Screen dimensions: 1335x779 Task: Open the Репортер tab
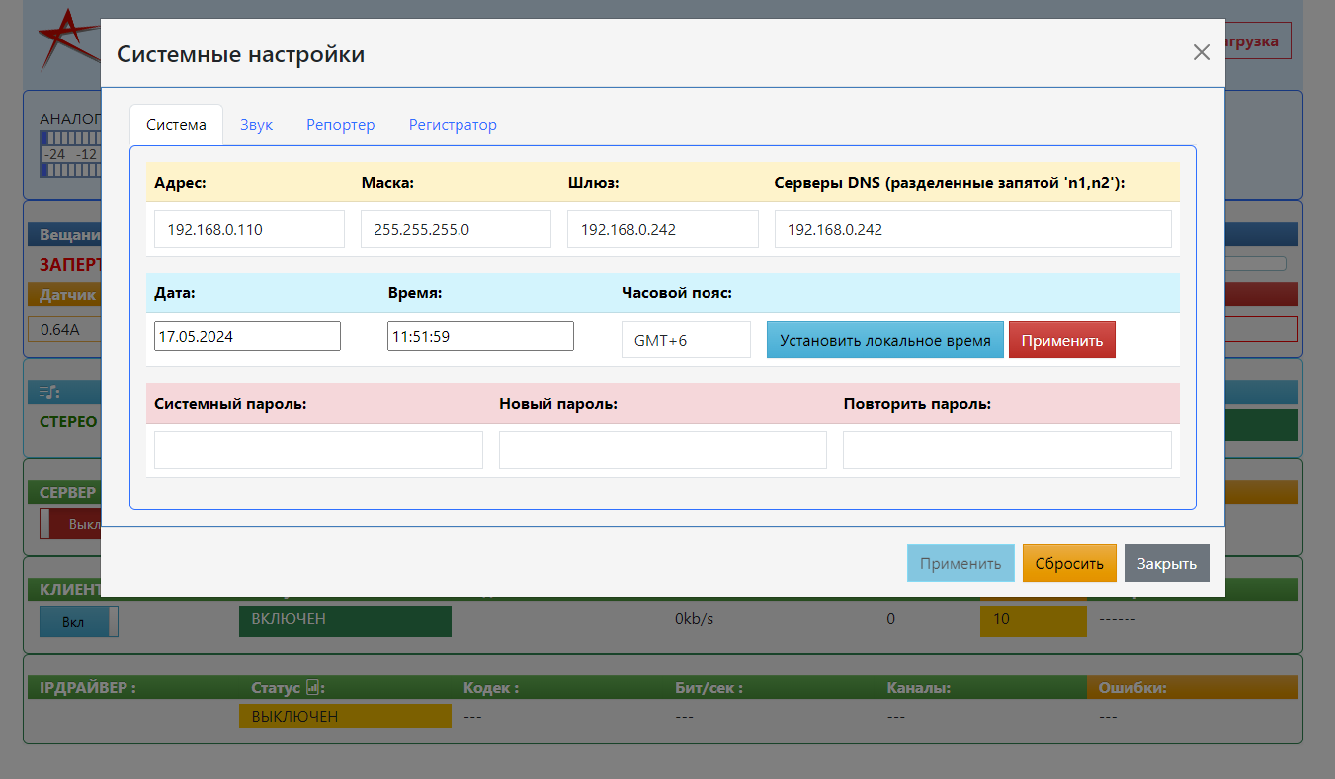coord(340,125)
